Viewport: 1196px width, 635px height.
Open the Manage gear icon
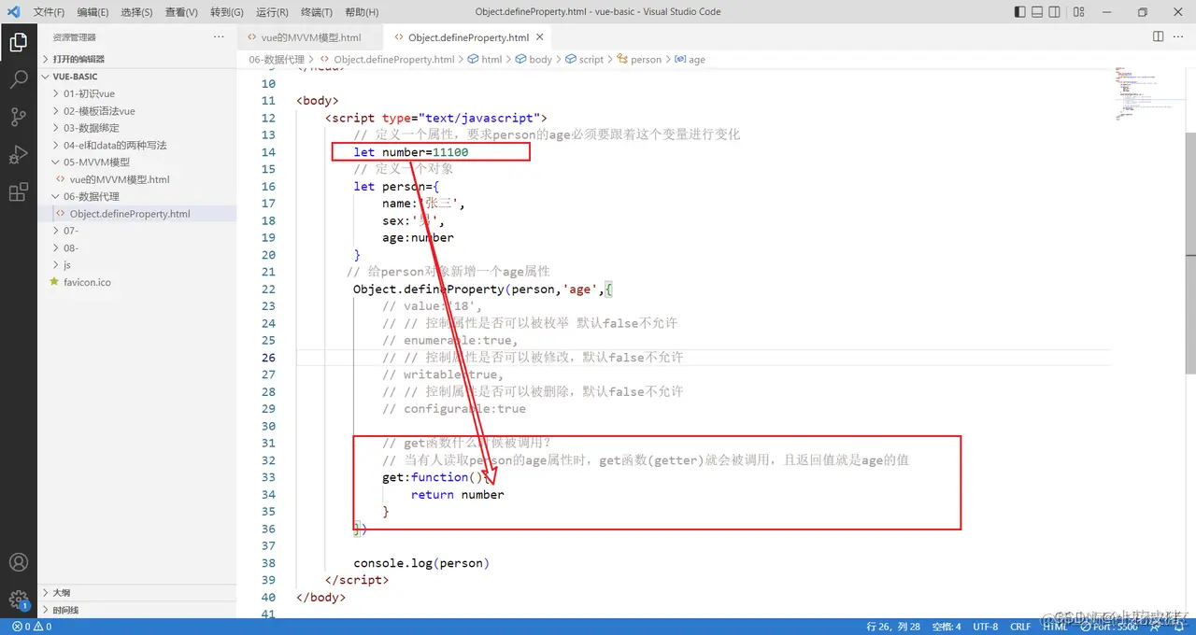(x=18, y=599)
